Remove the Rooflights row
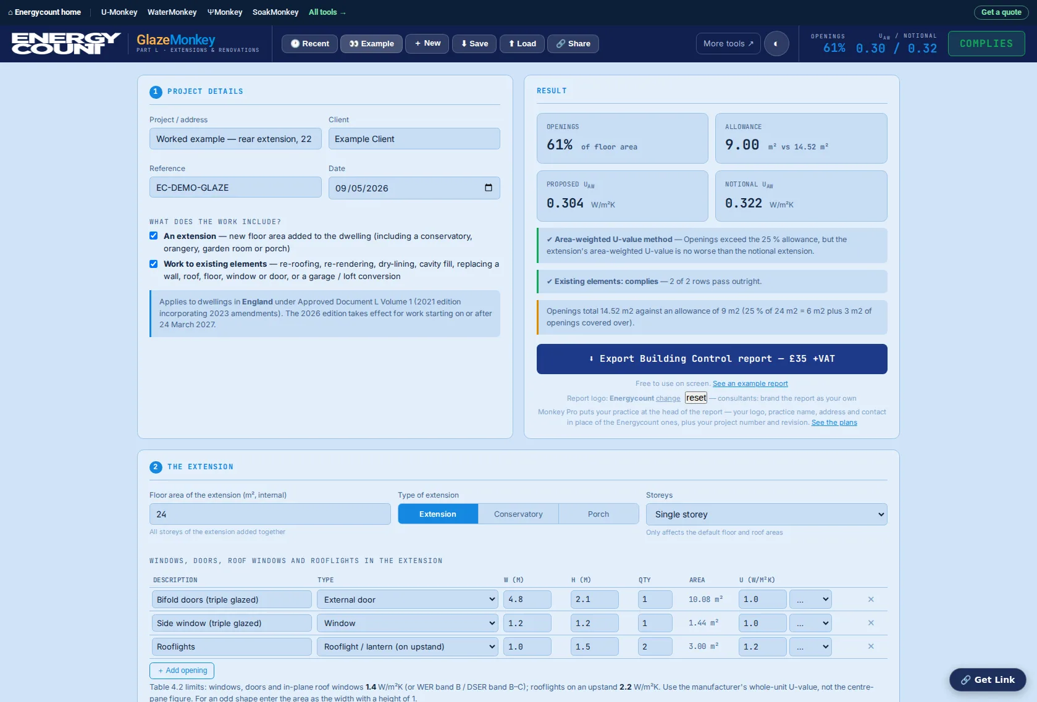Image resolution: width=1037 pixels, height=702 pixels. click(871, 646)
